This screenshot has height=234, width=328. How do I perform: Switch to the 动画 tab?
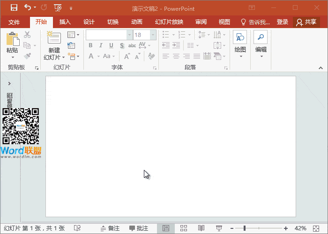coord(137,22)
